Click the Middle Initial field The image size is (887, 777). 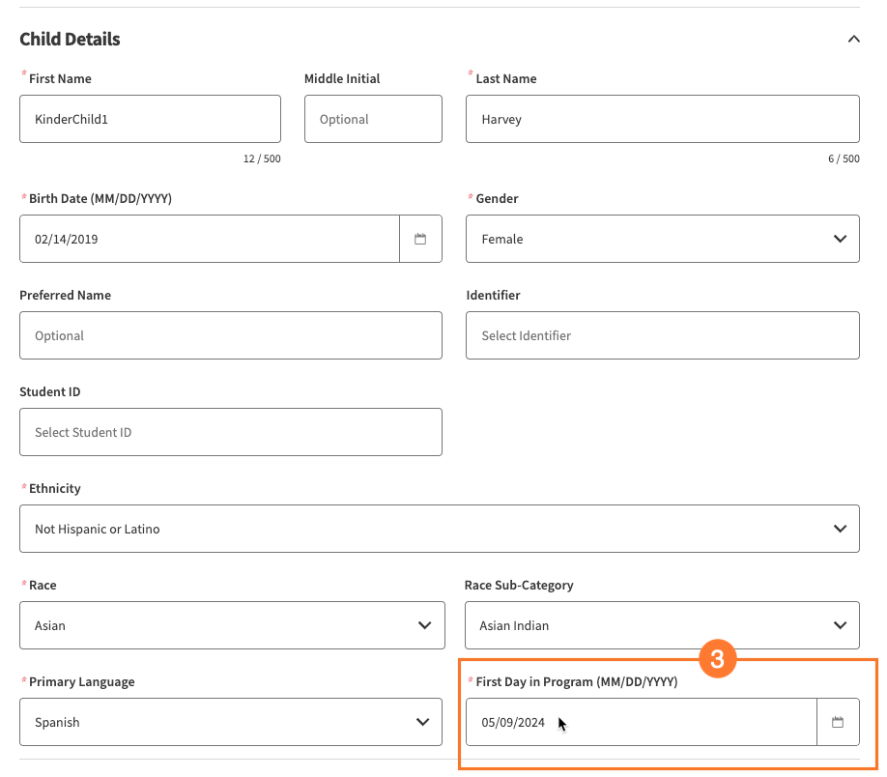[x=373, y=119]
